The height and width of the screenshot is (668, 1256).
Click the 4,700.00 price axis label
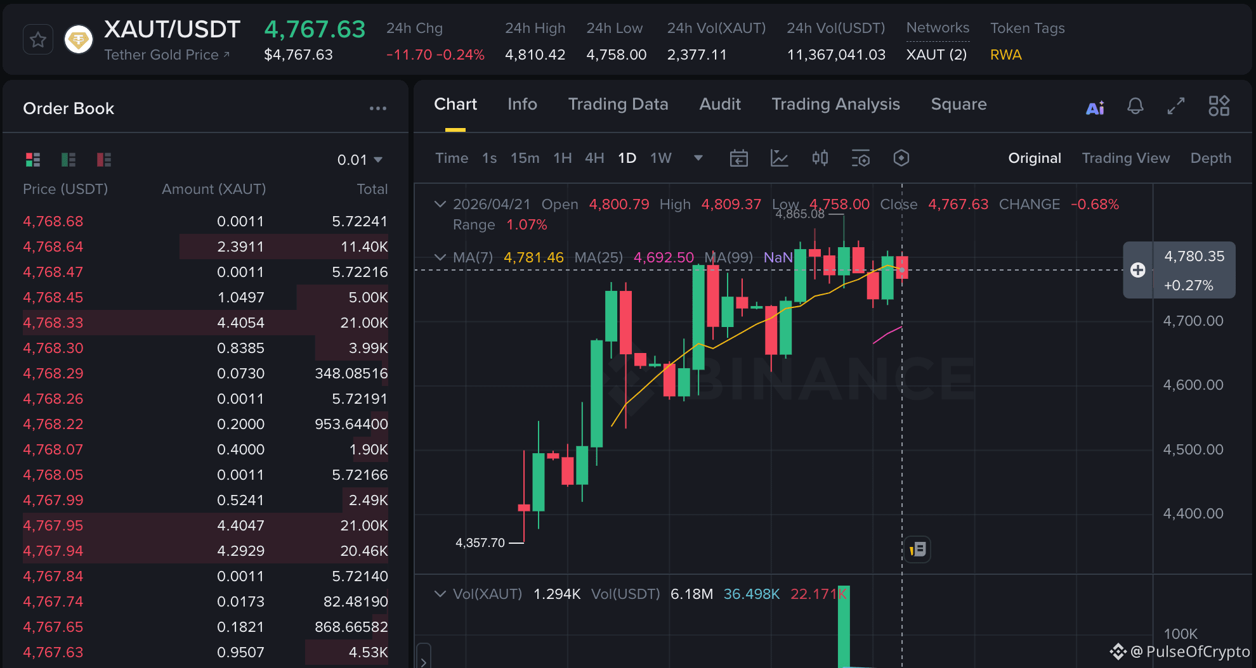tap(1193, 321)
